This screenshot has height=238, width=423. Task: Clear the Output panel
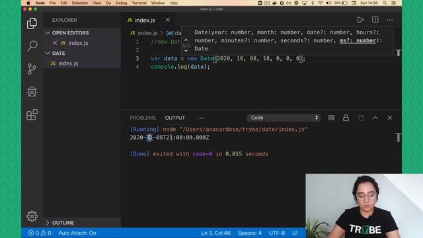click(331, 118)
